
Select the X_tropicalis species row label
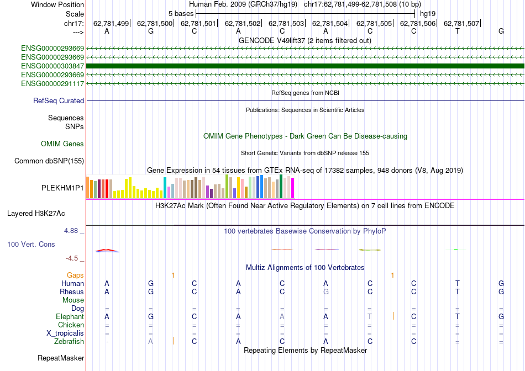(65, 333)
